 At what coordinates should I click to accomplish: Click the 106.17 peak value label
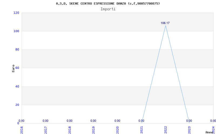165,23
